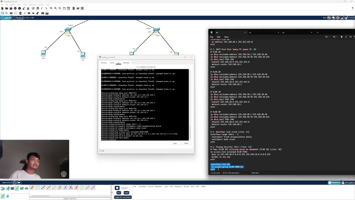This screenshot has width=355, height=200.
Task: Switch to Attributes tab in Switch window
Action: (126, 63)
